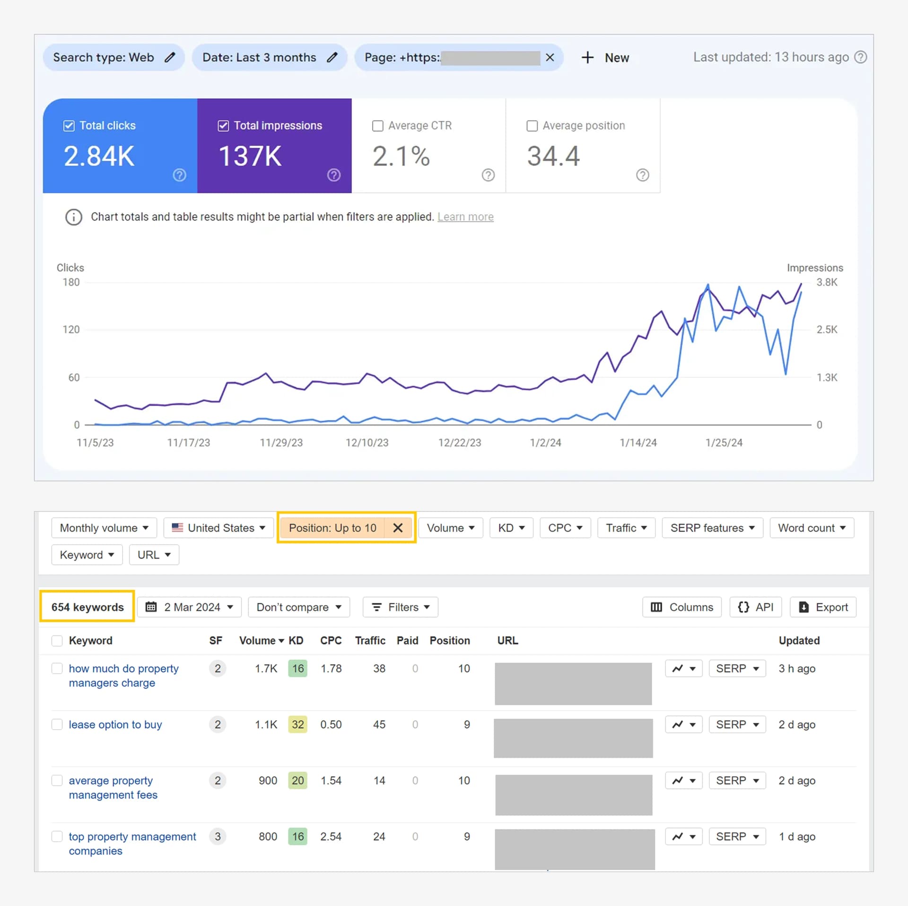The height and width of the screenshot is (906, 908).
Task: Click help icon in Average position card
Action: click(x=642, y=175)
